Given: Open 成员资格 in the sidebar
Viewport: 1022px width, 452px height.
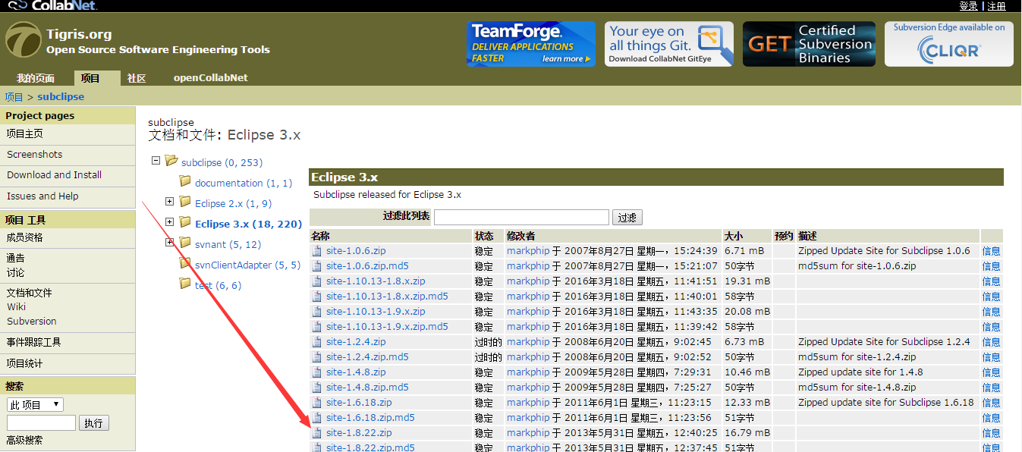Looking at the screenshot, I should [24, 237].
